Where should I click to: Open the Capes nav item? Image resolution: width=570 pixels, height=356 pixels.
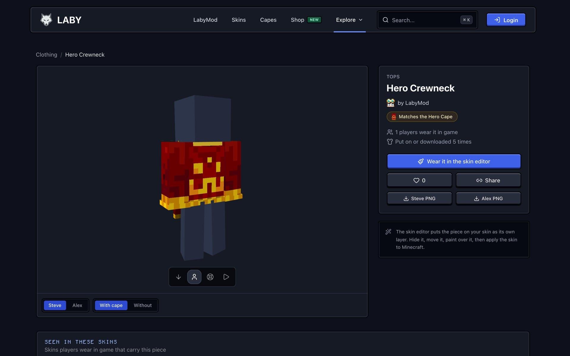(268, 20)
